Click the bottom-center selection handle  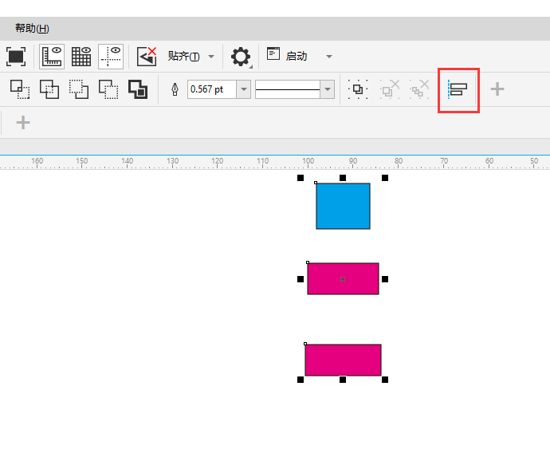(x=343, y=380)
